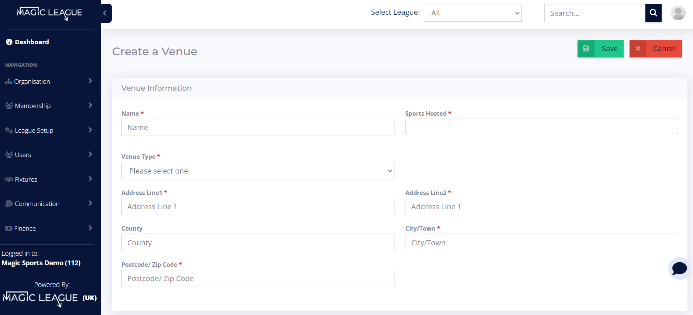Click the County field
The width and height of the screenshot is (693, 315).
[x=258, y=242]
